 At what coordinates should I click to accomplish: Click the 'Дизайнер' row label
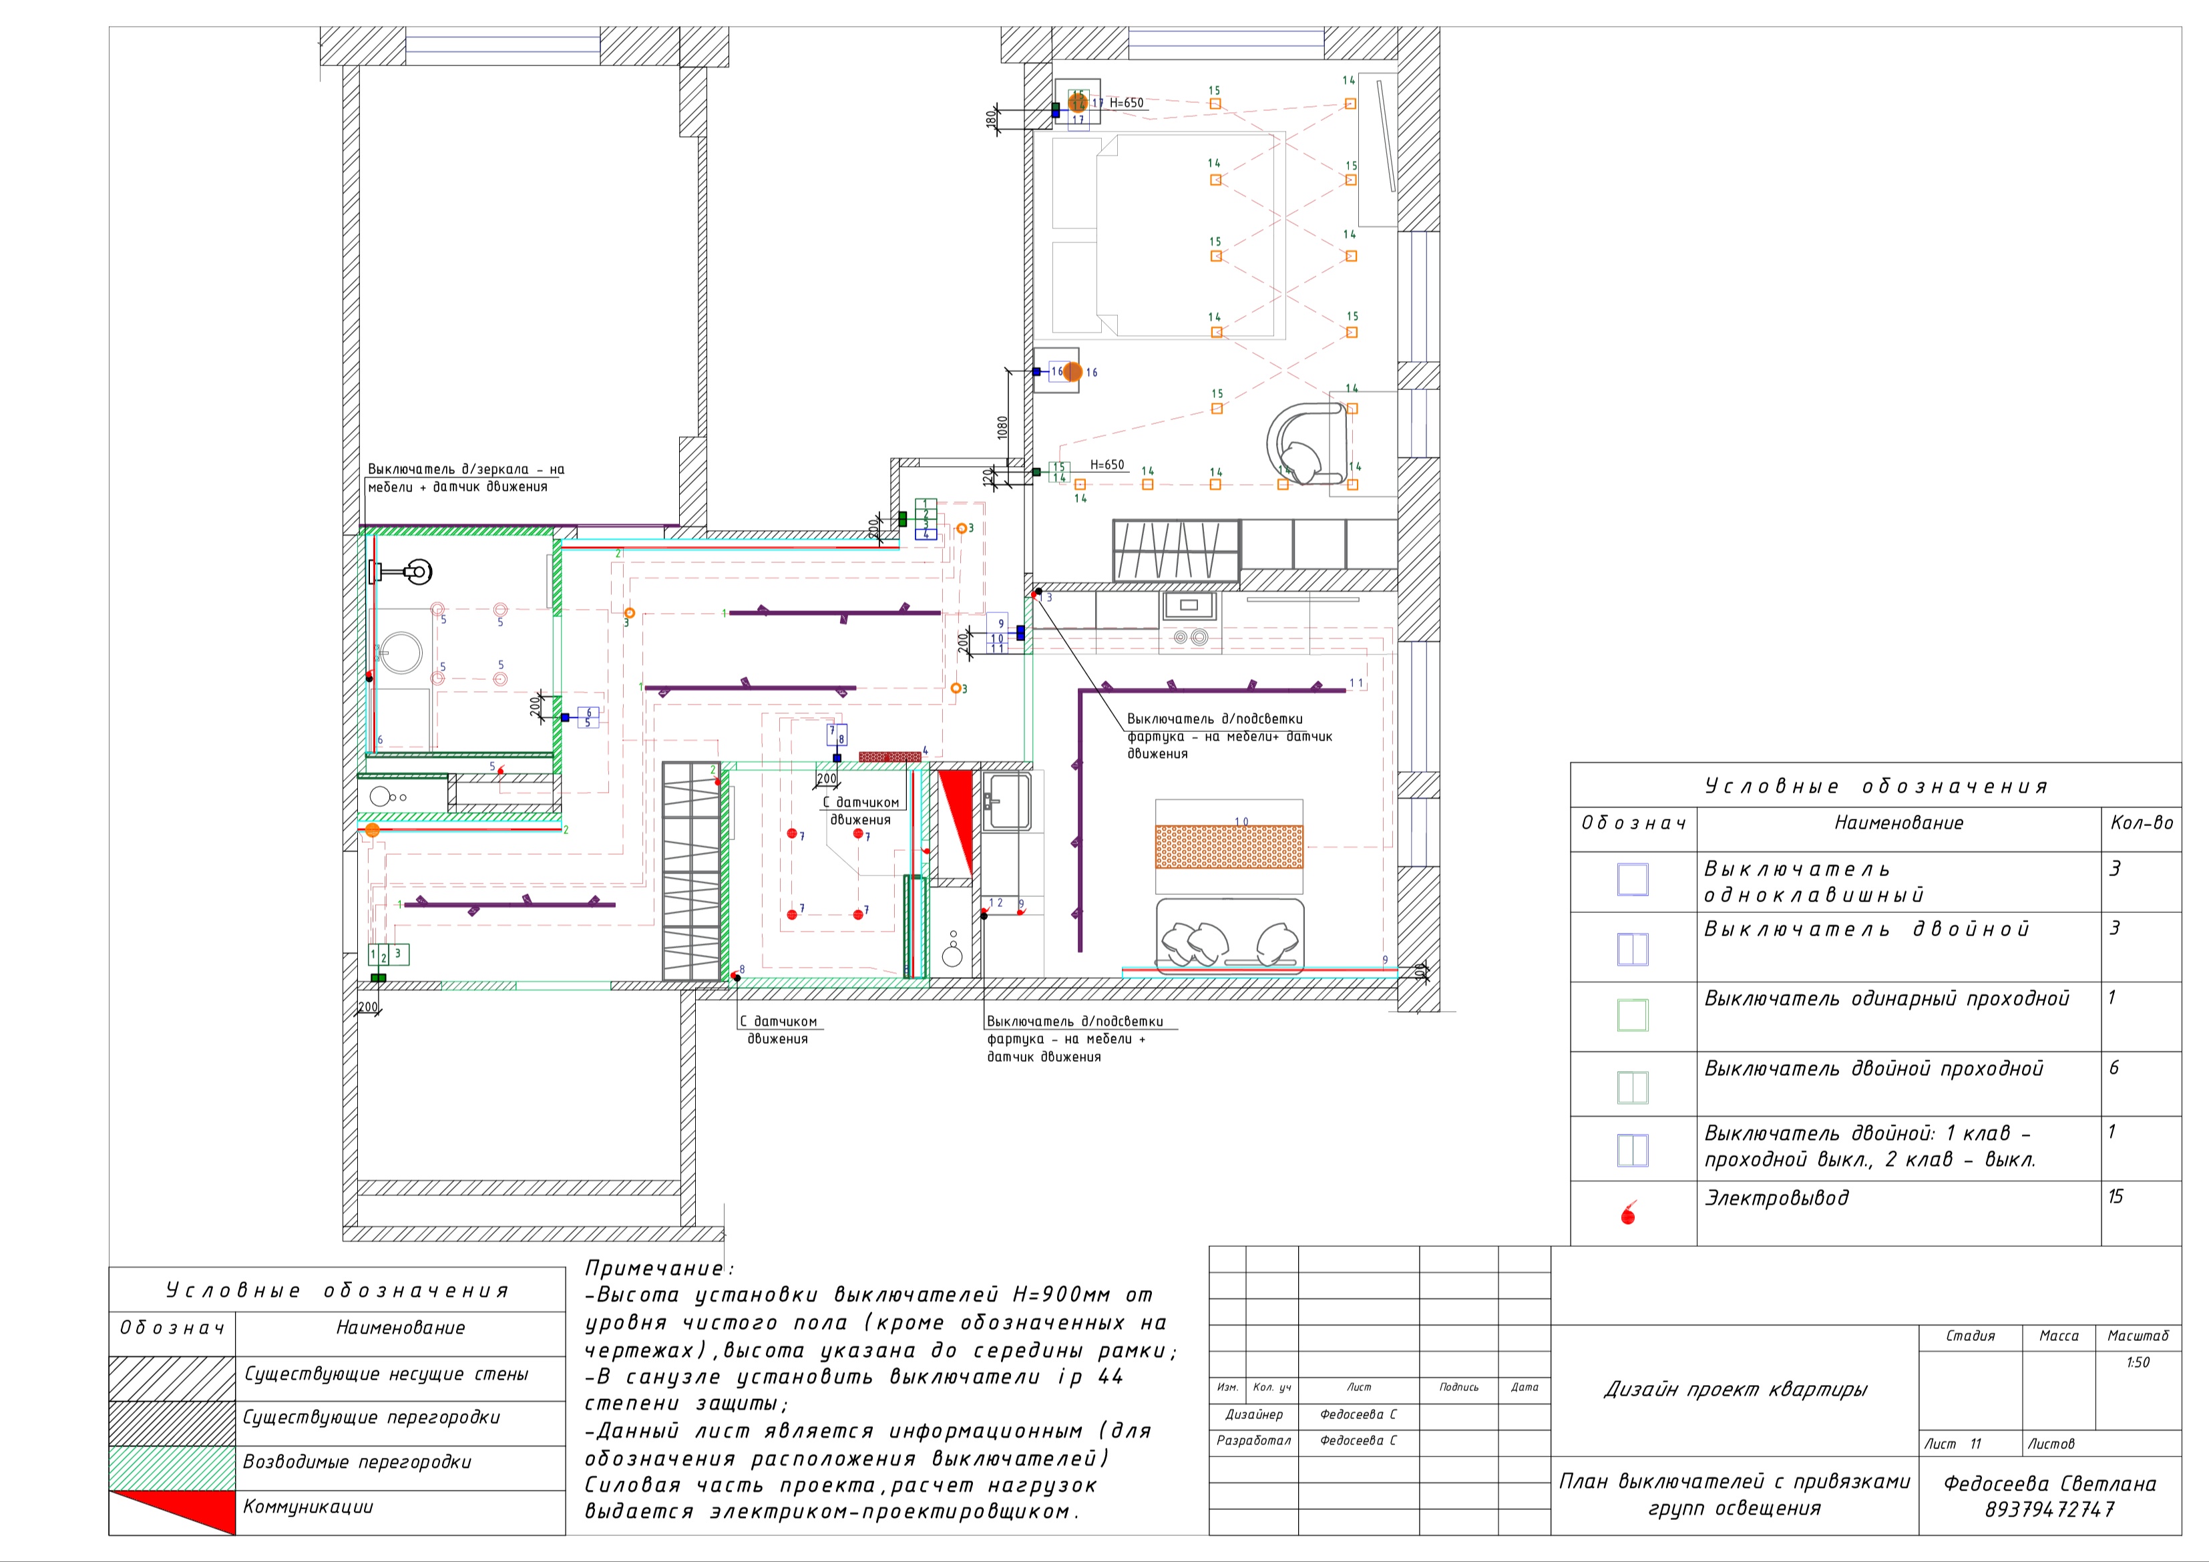click(x=1253, y=1415)
